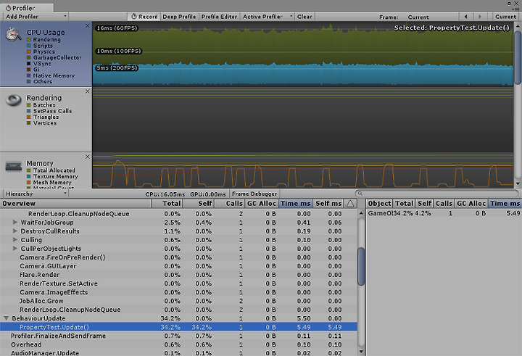Toggle Rendering color in CPU Usage
Image resolution: width=522 pixels, height=356 pixels.
point(28,40)
